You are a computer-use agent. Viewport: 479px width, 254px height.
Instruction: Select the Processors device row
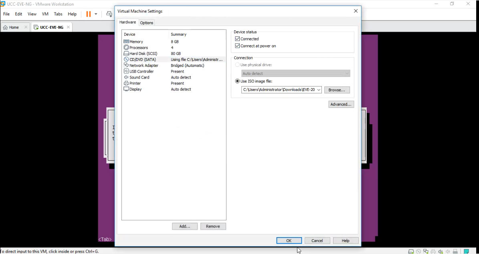(174, 48)
